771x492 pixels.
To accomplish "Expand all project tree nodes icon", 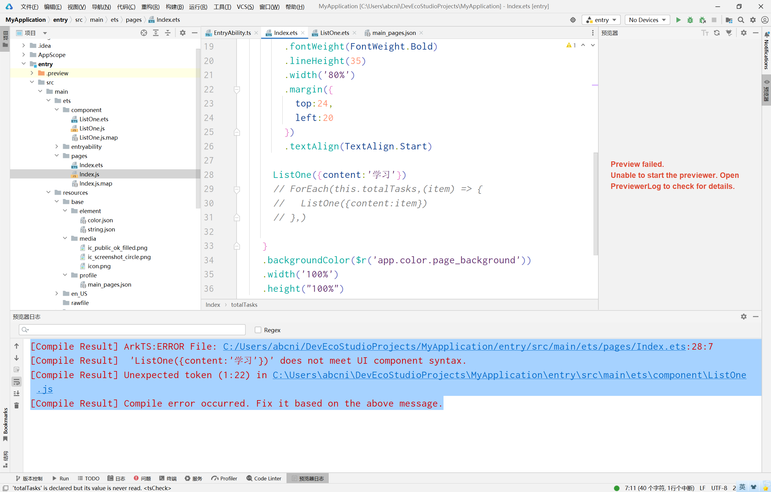I will click(x=155, y=33).
